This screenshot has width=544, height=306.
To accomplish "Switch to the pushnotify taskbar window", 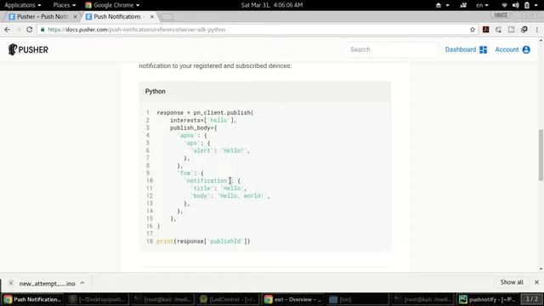I will pyautogui.click(x=488, y=299).
